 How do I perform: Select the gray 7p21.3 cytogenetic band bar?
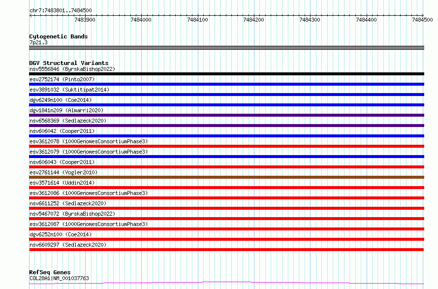tap(226, 48)
